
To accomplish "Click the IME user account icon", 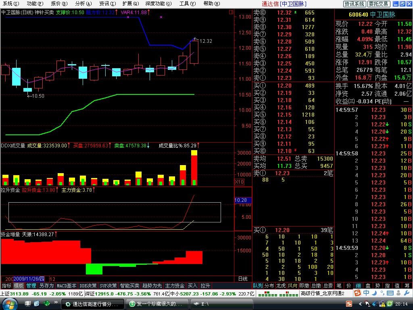I will pyautogui.click(x=398, y=293).
